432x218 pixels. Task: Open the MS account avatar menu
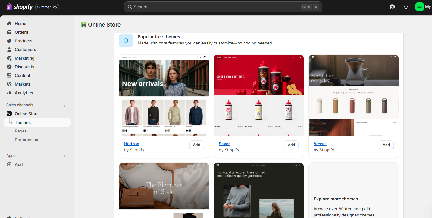[420, 7]
